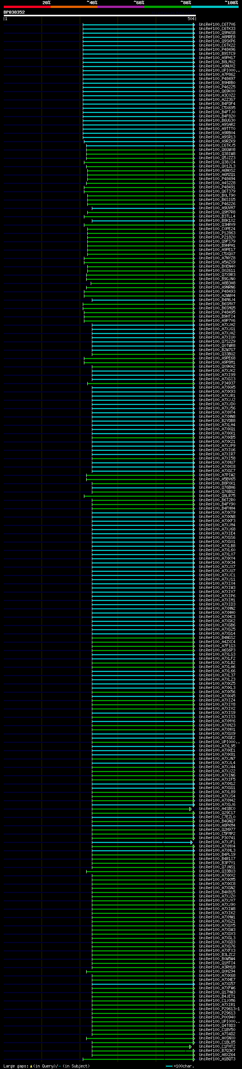Select the UniRef100_P29613-1 subject name
The image size is (242, 1069).
pyautogui.click(x=219, y=1009)
